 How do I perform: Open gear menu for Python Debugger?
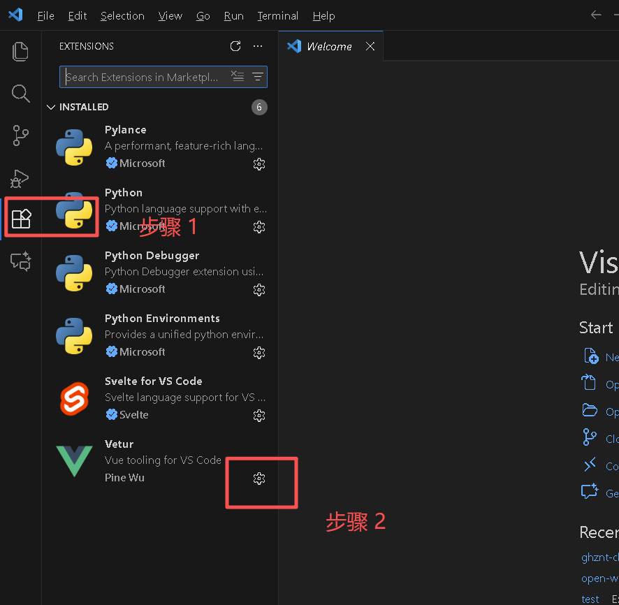pos(259,290)
